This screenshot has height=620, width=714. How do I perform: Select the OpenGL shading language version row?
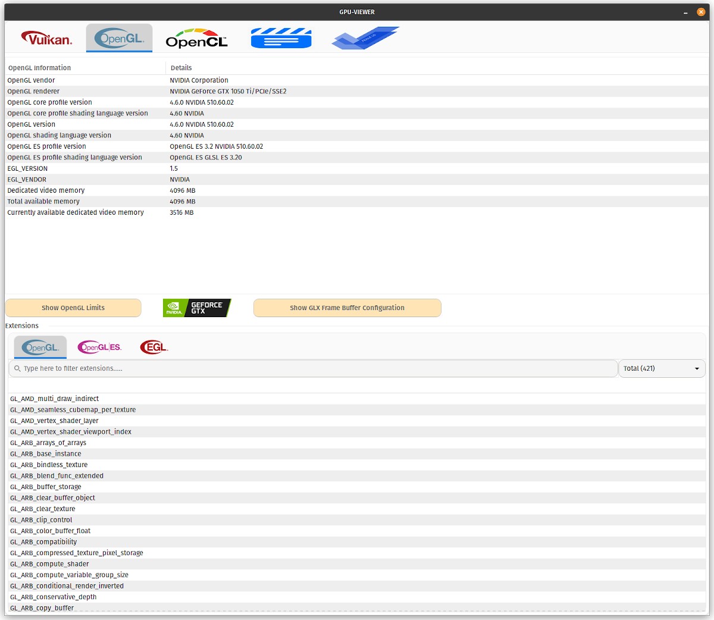[357, 135]
